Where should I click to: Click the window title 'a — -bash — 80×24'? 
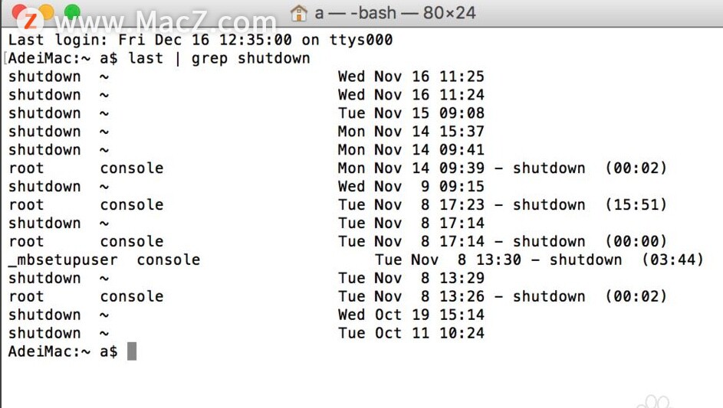coord(395,13)
